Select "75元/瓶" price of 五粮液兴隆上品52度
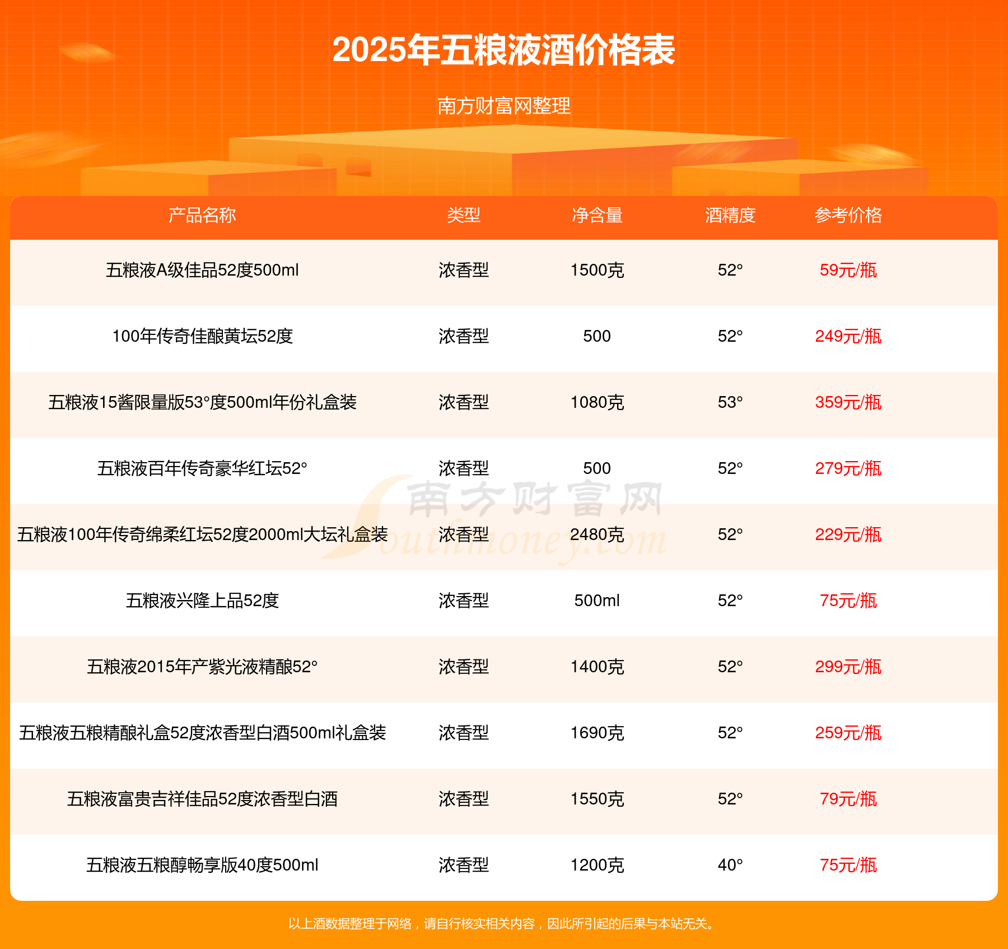1008x949 pixels. click(x=848, y=601)
